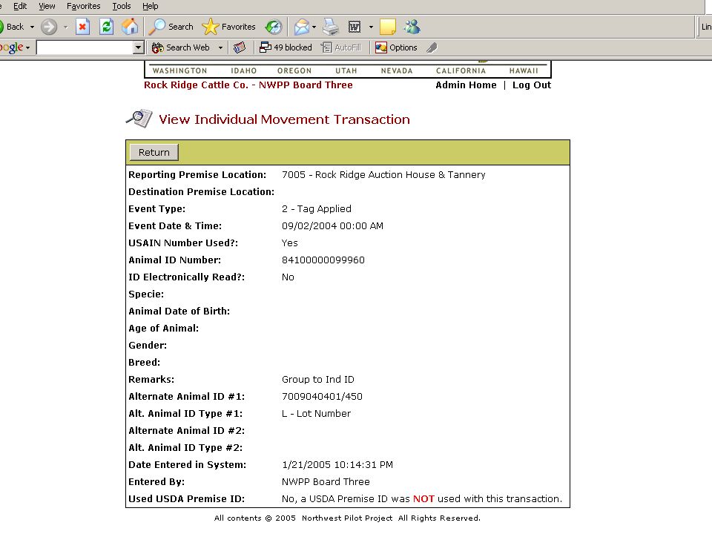Screen dimensions: 712x534
Task: Click the magnifier document icon beside page title
Action: [139, 119]
